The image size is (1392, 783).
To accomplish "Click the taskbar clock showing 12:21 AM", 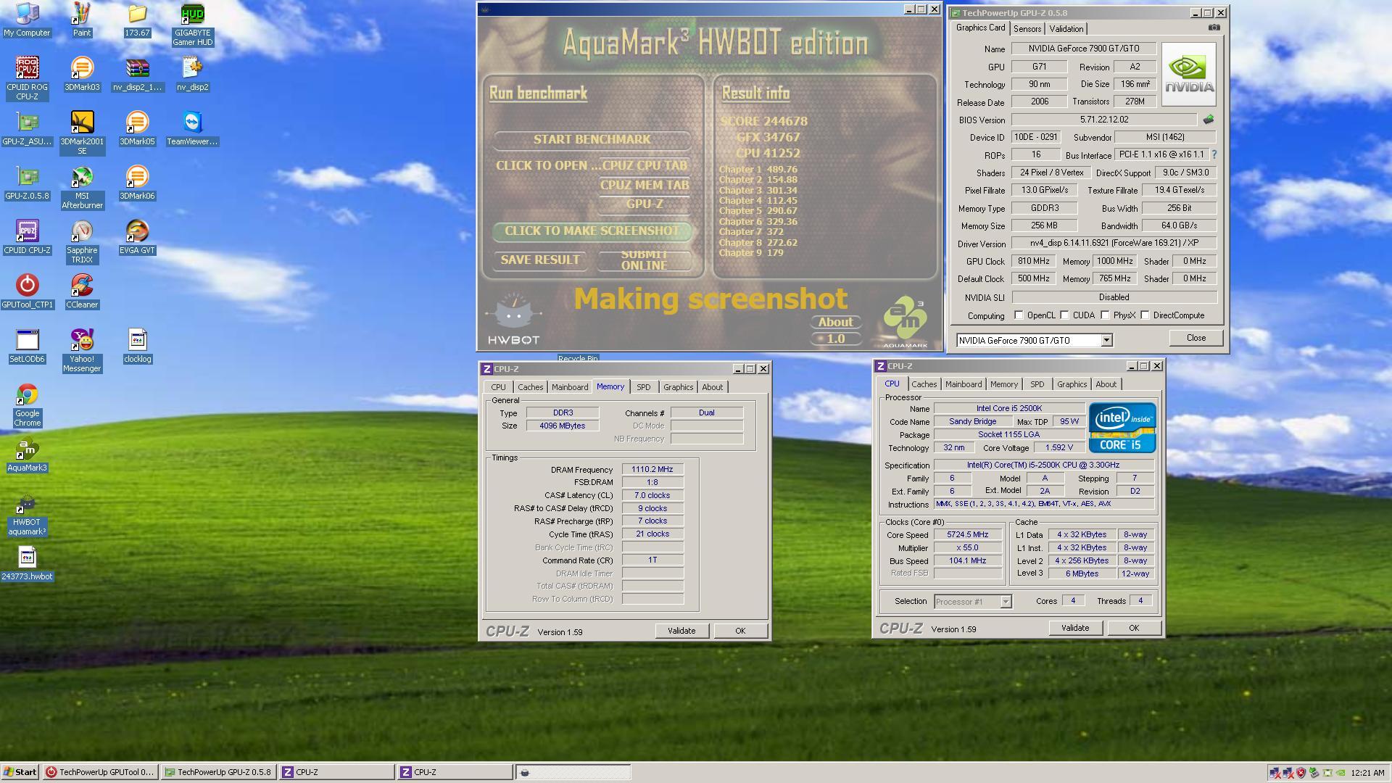I will 1367,773.
